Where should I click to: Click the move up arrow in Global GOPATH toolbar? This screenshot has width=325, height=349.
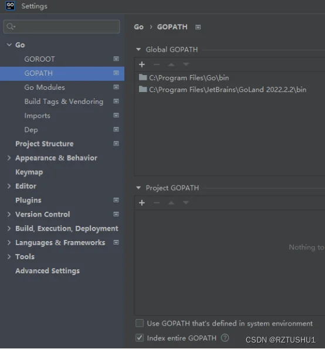tap(171, 65)
